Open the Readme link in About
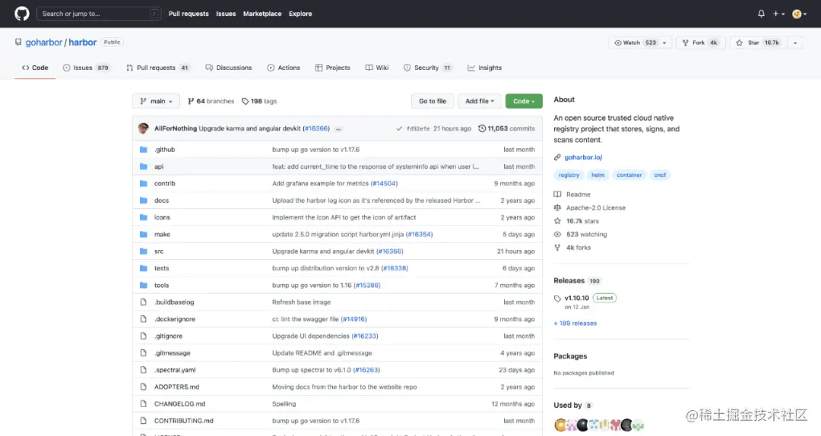Viewport: 821px width, 436px height. point(578,194)
